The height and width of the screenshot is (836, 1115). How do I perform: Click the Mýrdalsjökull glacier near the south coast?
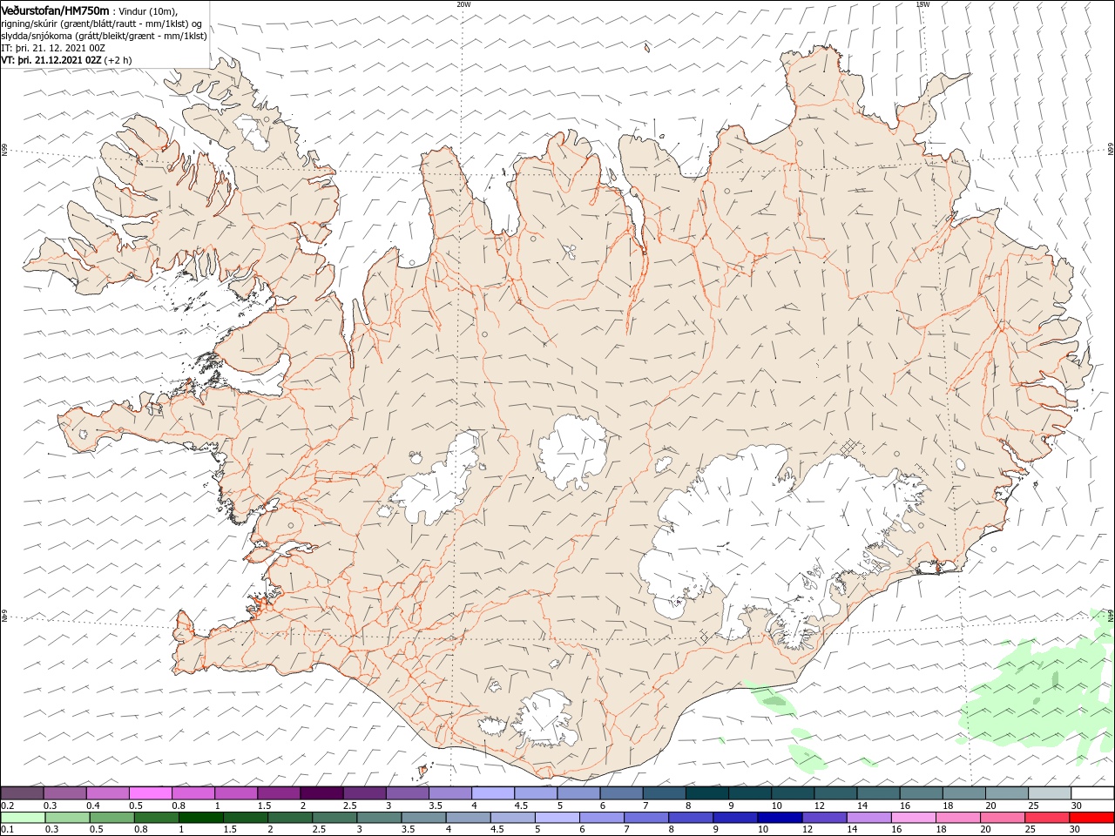coord(544,721)
